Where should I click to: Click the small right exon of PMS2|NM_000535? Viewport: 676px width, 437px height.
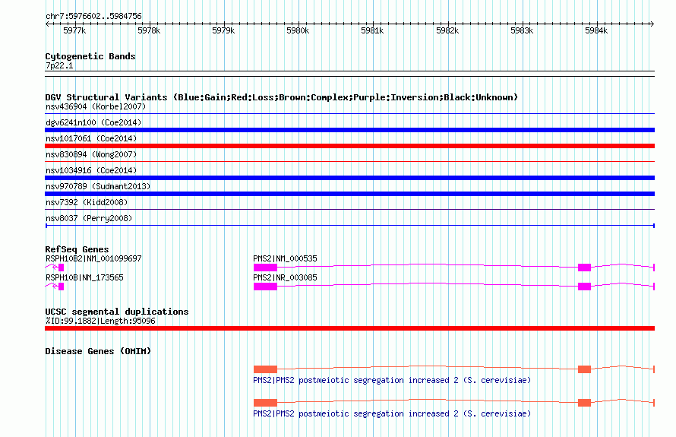(x=584, y=268)
